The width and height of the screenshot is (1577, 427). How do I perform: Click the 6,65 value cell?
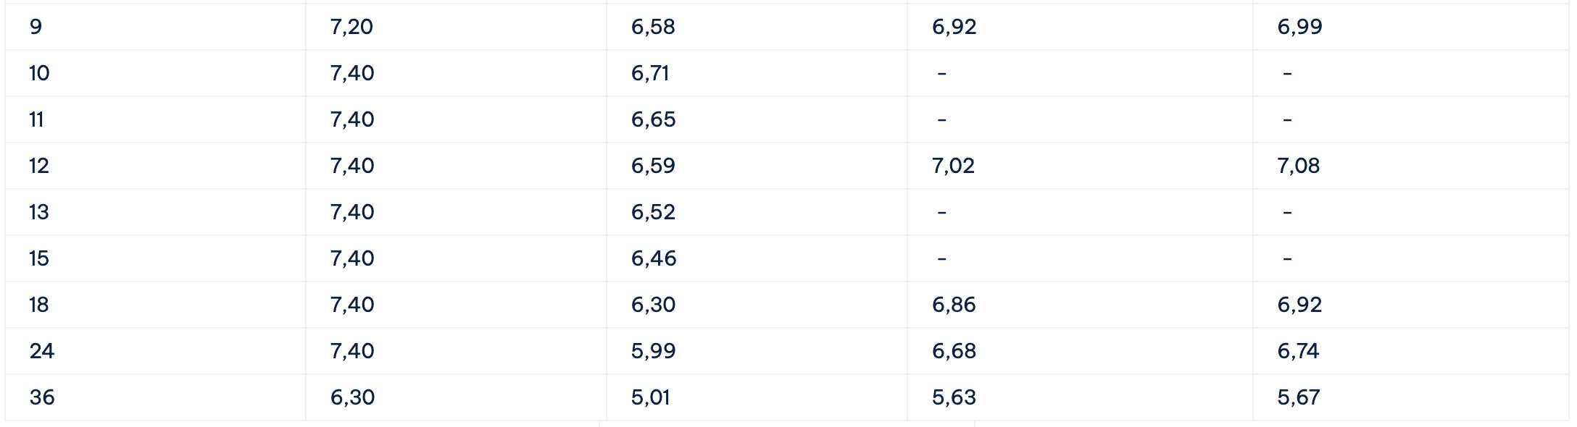click(653, 119)
